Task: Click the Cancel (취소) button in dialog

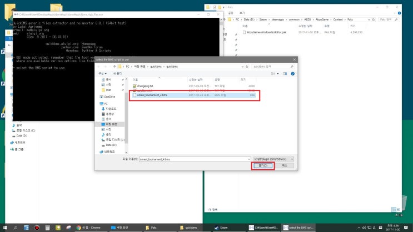Action: 283,165
